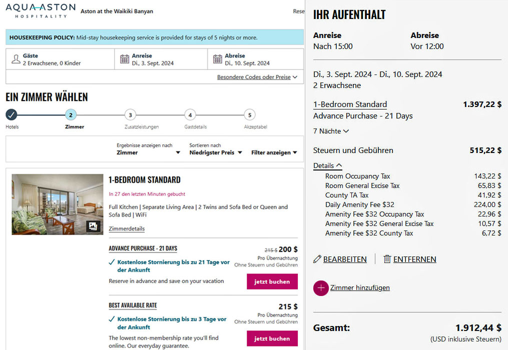Open the Zimmerdetails link
This screenshot has width=508, height=350.
pos(127,229)
